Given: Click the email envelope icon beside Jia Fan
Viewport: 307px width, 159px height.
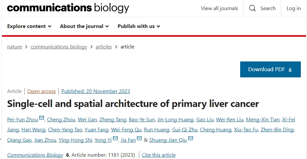Looking at the screenshot, I should point(139,139).
